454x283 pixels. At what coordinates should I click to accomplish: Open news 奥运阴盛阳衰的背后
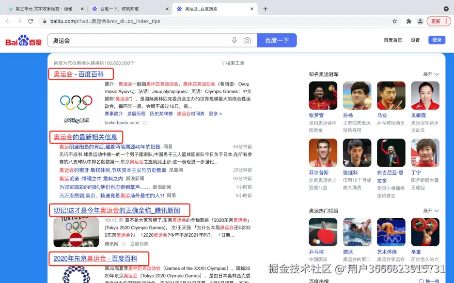pyautogui.click(x=110, y=146)
